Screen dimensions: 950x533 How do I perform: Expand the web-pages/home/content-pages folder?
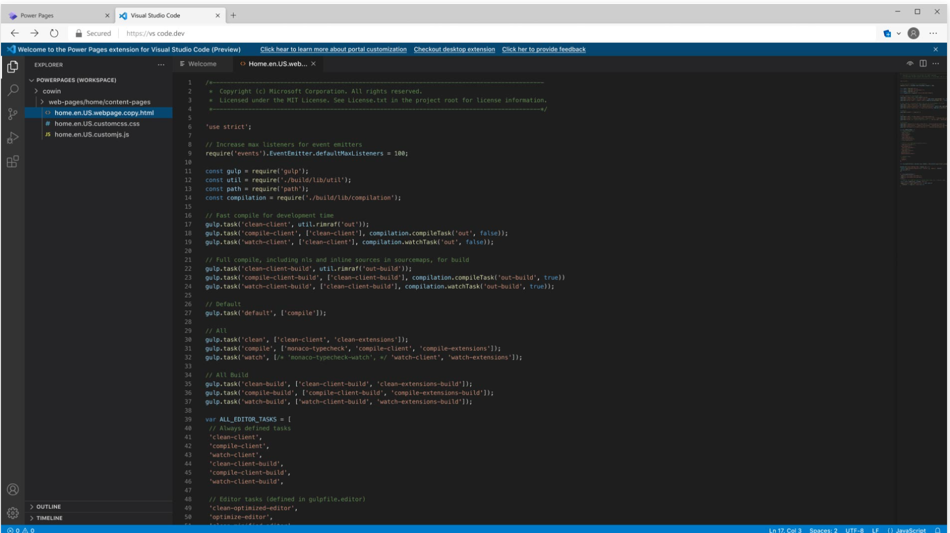[x=42, y=102]
